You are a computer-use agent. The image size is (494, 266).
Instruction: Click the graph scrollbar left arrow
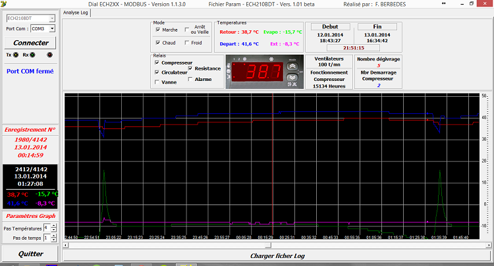(66, 245)
